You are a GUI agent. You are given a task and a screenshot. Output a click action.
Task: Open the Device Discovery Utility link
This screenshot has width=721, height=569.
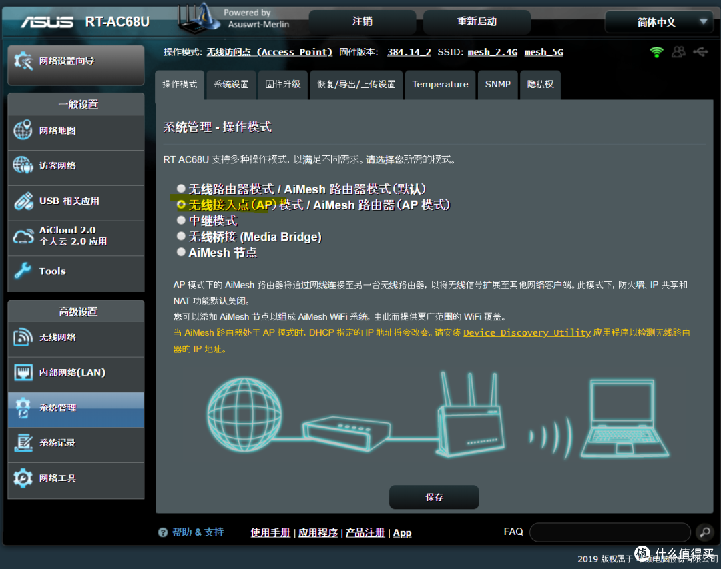click(527, 332)
